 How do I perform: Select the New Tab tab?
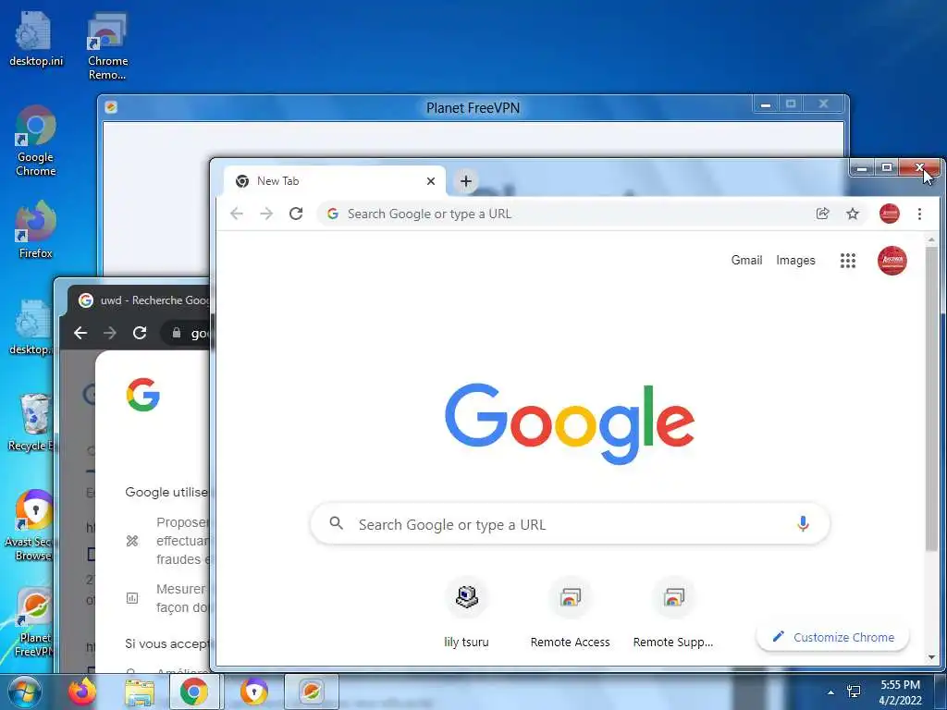point(334,181)
